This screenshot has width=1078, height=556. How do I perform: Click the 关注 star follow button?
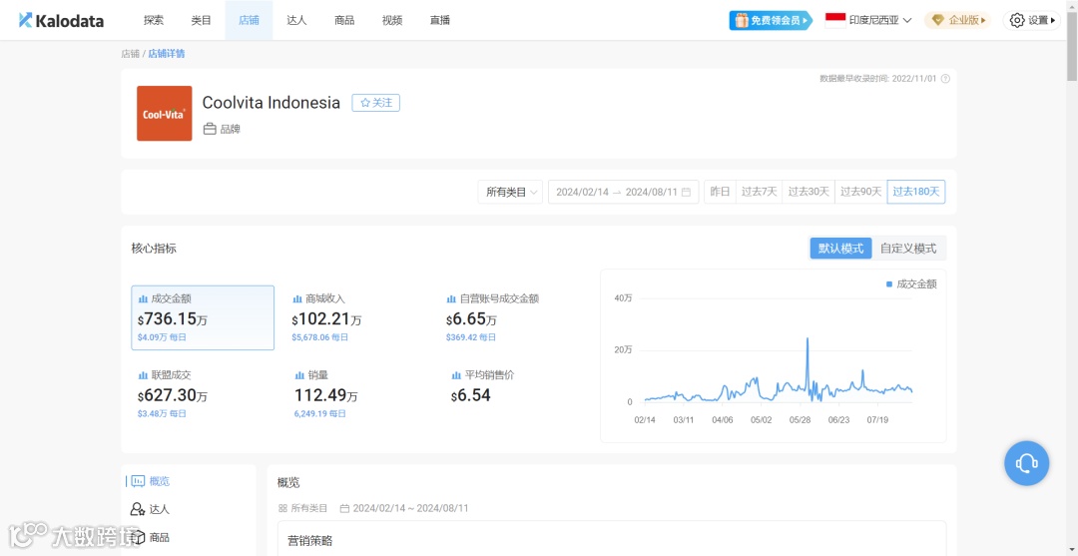[376, 103]
